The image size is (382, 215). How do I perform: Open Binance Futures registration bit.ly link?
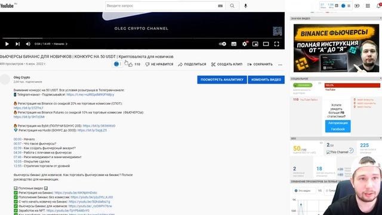[x=29, y=117]
